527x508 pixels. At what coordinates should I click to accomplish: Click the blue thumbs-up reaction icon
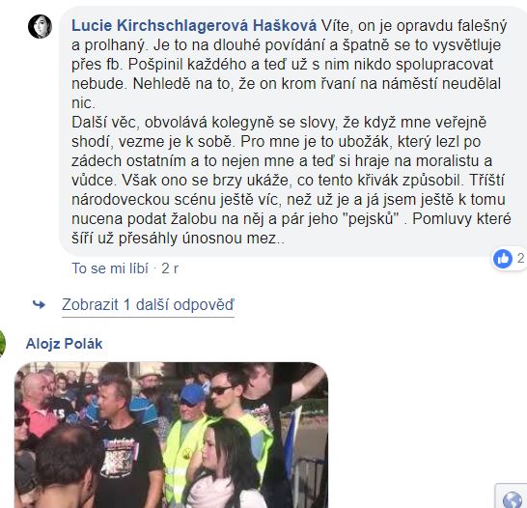point(503,259)
